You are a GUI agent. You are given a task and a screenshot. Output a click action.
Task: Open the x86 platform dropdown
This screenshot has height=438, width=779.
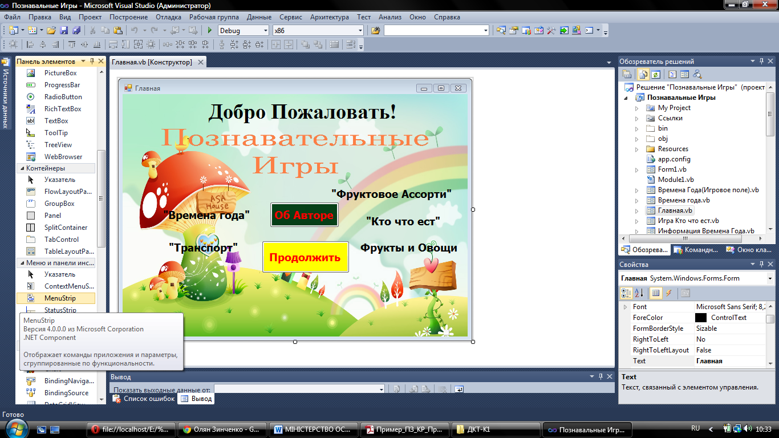[x=360, y=30]
